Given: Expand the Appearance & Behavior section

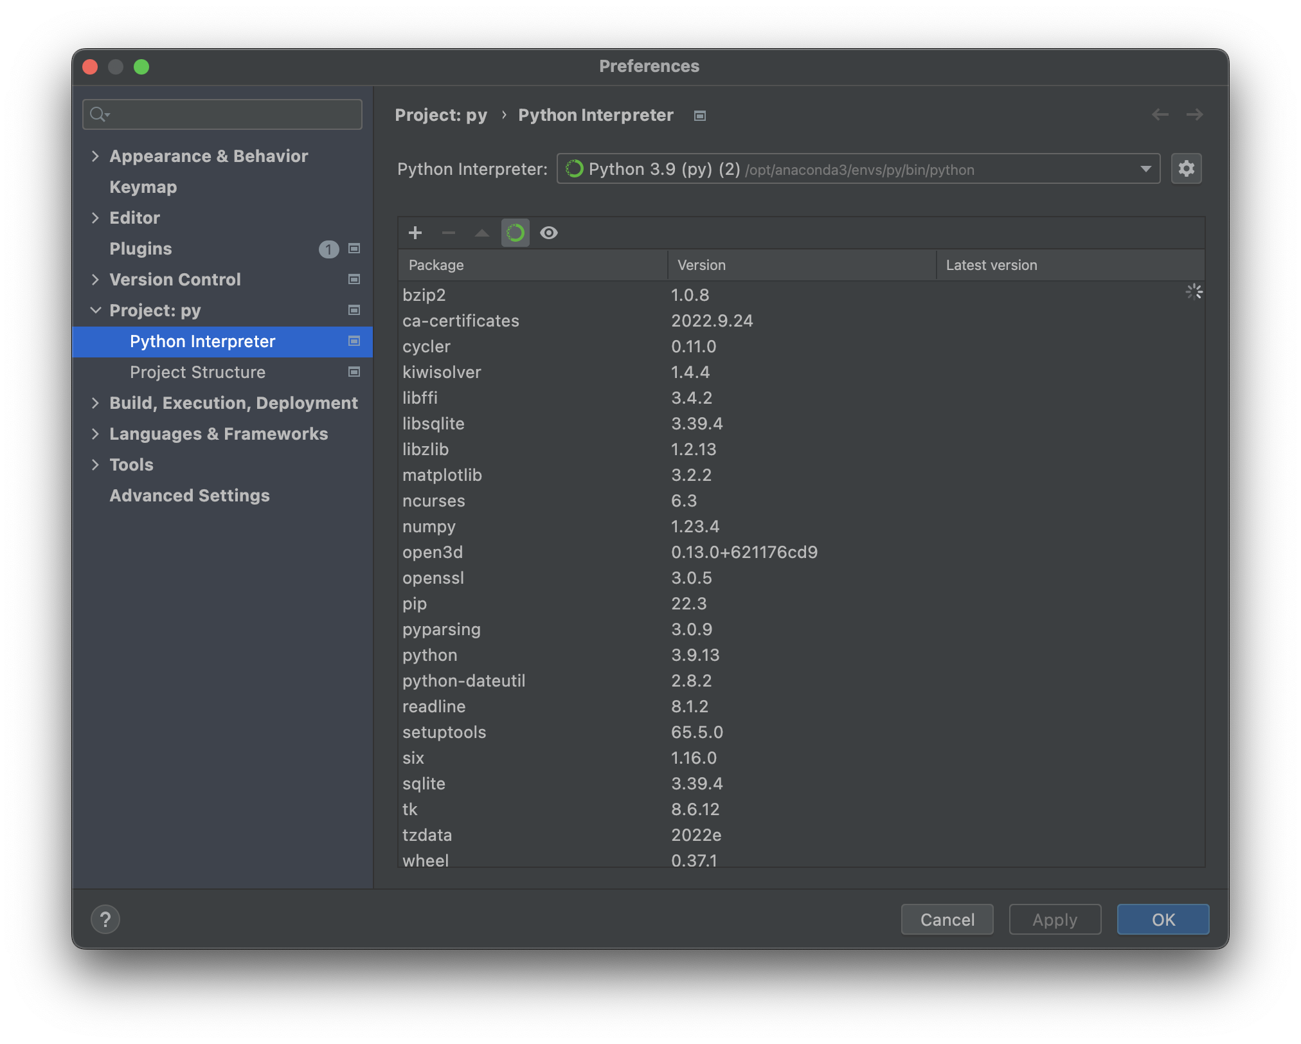Looking at the screenshot, I should pos(95,156).
